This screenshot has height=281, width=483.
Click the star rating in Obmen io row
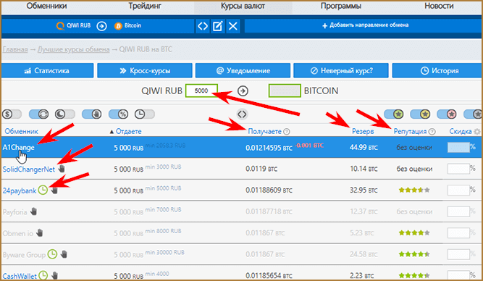[x=414, y=233]
